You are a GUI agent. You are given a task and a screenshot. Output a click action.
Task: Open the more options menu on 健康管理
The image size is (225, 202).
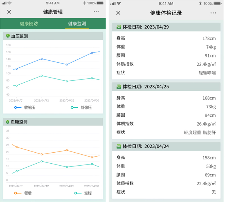[x=96, y=12]
